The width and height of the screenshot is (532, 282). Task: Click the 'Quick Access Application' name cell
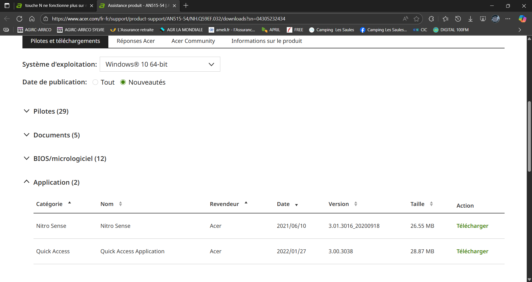(132, 251)
